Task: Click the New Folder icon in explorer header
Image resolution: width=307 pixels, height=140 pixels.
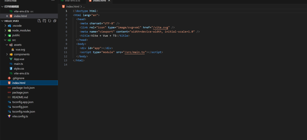Action: 44,21
